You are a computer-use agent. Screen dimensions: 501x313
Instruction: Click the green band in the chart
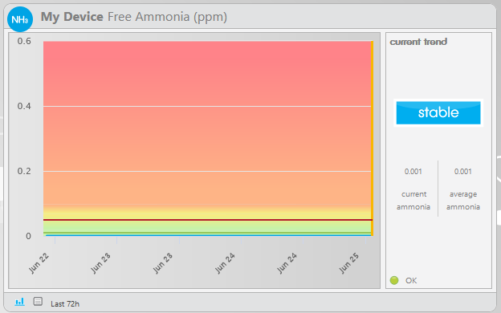tap(207, 227)
